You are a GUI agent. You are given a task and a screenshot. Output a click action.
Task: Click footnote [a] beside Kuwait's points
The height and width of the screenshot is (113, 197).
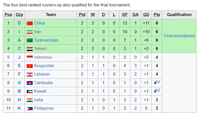(x=158, y=90)
